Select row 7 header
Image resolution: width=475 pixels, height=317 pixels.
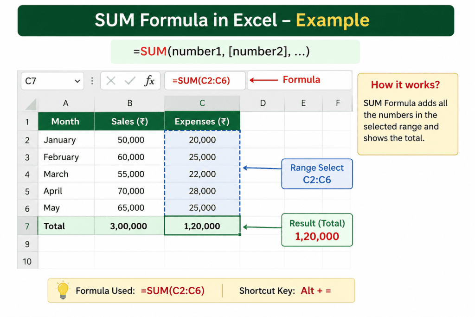coord(27,226)
